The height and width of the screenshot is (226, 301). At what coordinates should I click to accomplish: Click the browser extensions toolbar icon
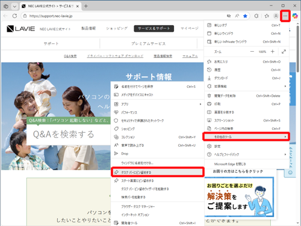coord(256,16)
